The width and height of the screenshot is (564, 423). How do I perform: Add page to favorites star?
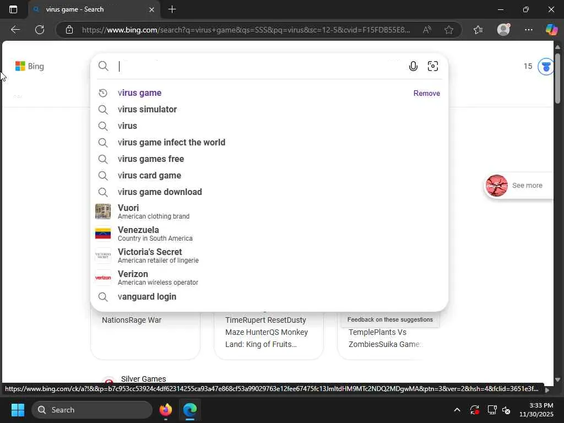click(448, 30)
